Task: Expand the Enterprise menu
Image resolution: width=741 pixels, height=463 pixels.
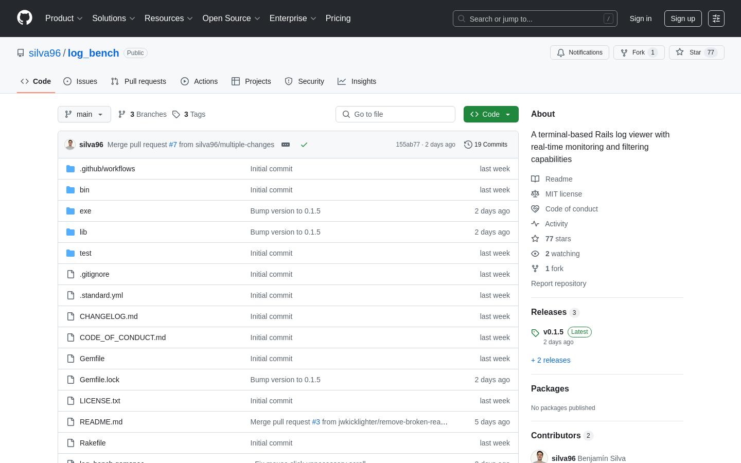Action: pyautogui.click(x=293, y=19)
